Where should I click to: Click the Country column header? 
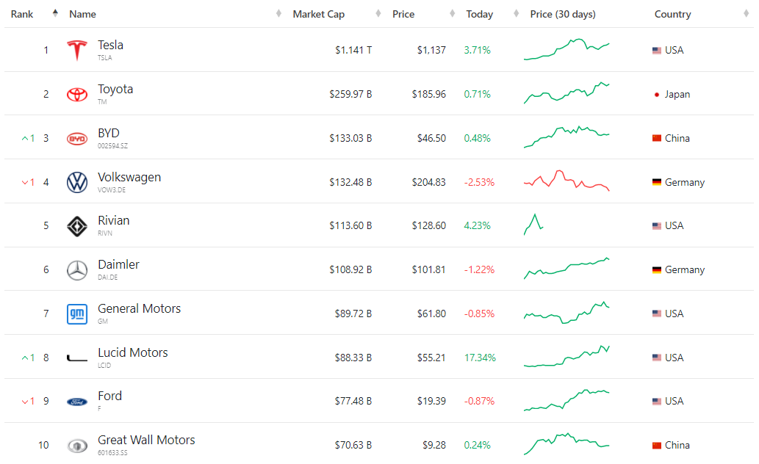click(672, 15)
